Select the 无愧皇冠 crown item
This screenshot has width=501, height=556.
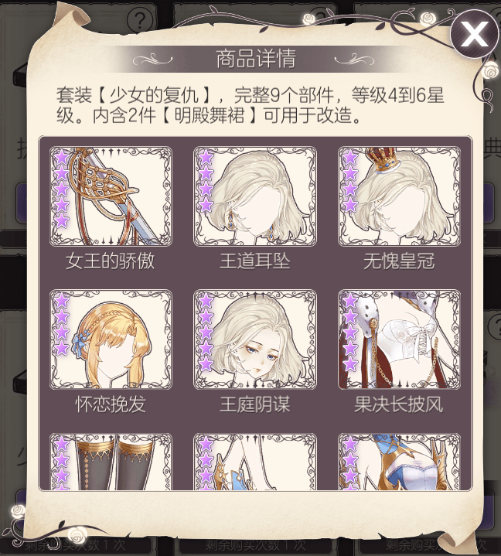click(x=399, y=196)
